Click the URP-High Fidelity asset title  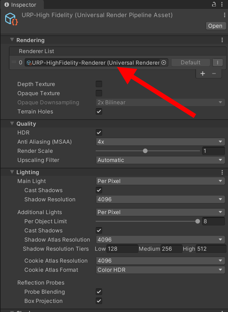coord(97,15)
